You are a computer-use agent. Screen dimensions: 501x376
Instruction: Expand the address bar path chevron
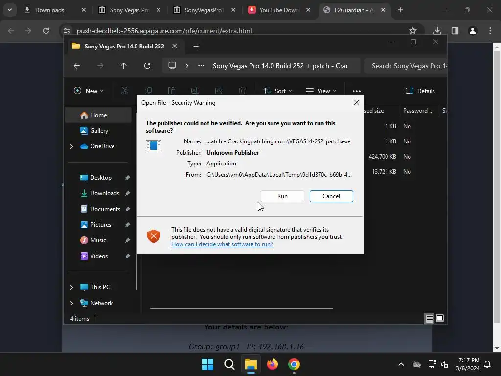[187, 66]
